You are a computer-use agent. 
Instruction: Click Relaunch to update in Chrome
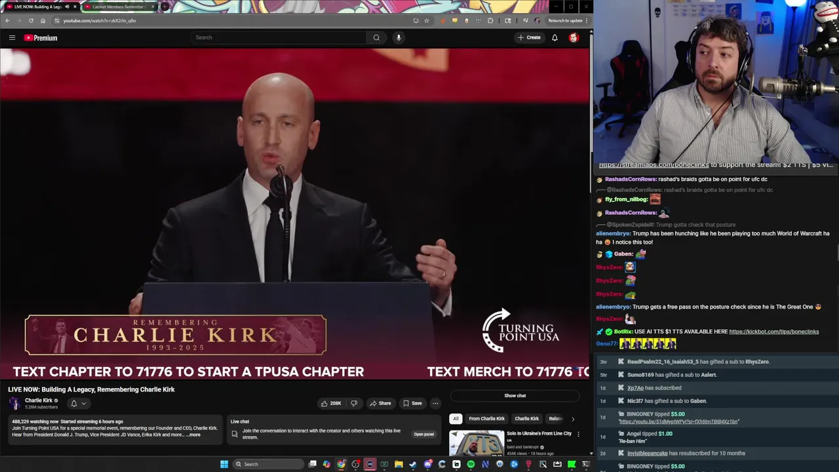tap(565, 20)
